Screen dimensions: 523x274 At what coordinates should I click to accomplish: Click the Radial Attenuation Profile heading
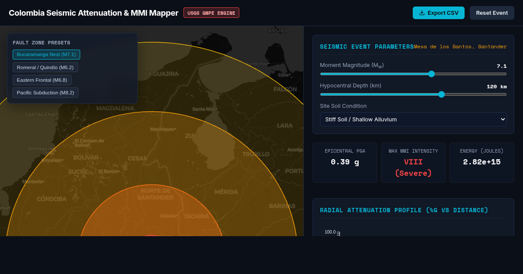tap(404, 210)
